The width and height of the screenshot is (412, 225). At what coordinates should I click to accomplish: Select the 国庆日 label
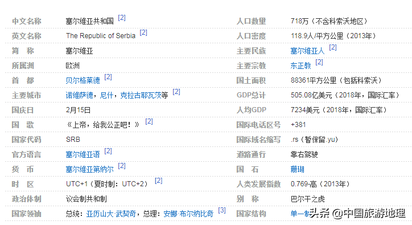(x=23, y=110)
